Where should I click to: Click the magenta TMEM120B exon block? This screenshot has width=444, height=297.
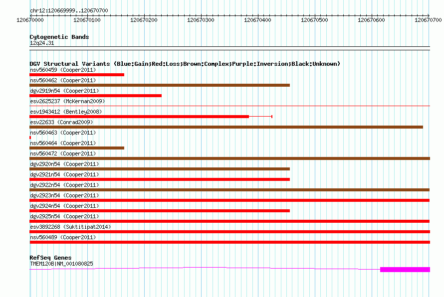point(405,270)
